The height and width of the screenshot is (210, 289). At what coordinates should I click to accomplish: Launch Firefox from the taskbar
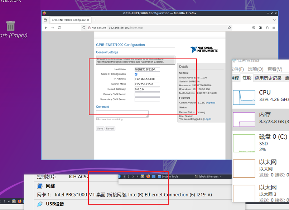148,176
